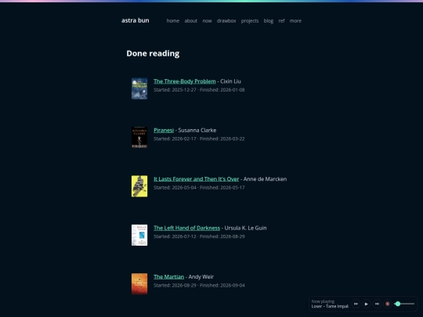Click the dates line starting 2026-07-12
Viewport: 423px width, 317px height.
tap(199, 236)
